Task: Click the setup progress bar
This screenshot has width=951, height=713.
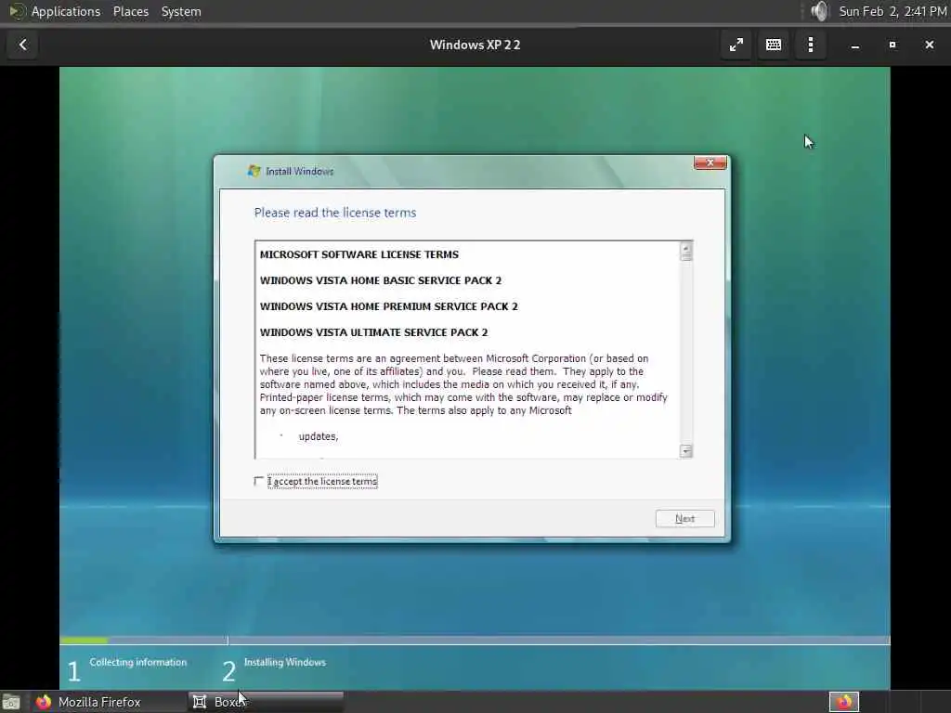Action: [475, 640]
